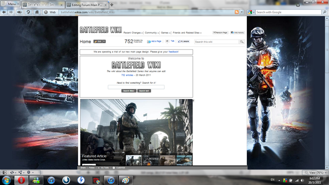Go forward with the forward arrow
329x185 pixels.
click(x=11, y=12)
